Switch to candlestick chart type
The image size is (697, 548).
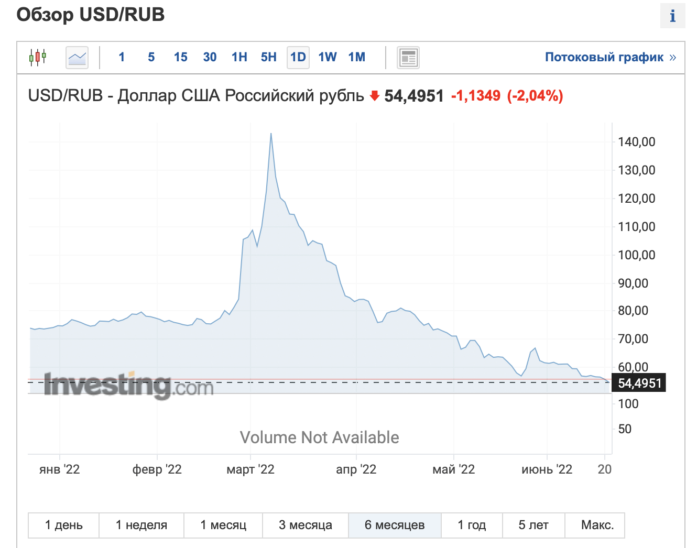pos(38,57)
